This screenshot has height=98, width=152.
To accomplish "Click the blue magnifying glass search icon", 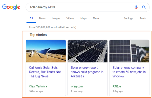I will pyautogui.click(x=144, y=7).
